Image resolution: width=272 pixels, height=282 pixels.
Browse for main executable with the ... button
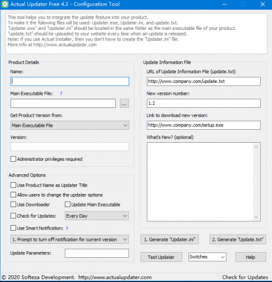click(x=124, y=103)
